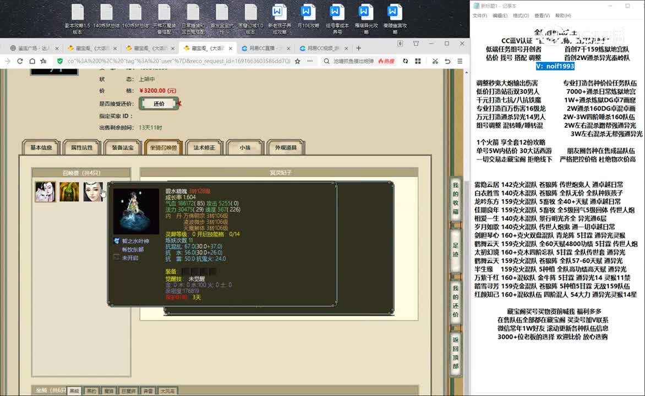Open the 秦陵幽宫攻略 WPS document

[395, 19]
